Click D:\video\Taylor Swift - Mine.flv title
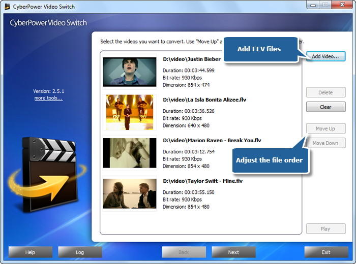Image resolution: width=356 pixels, height=264 pixels. (x=203, y=181)
